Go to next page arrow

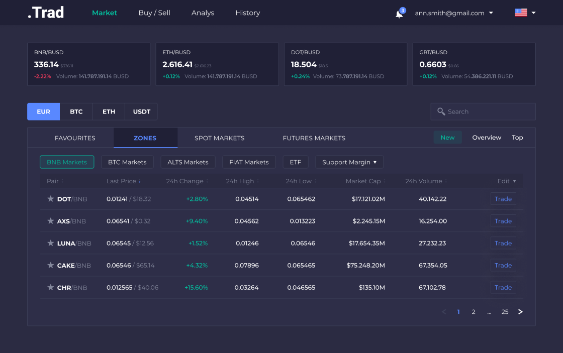(520, 312)
